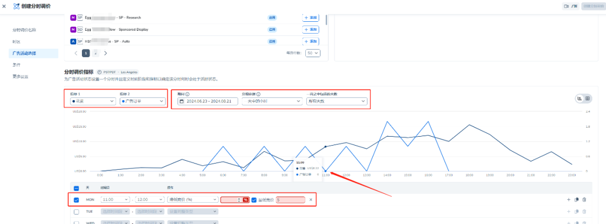Image resolution: width=606 pixels, height=224 pixels.
Task: Add the SP - Research campaign
Action: coord(310,18)
